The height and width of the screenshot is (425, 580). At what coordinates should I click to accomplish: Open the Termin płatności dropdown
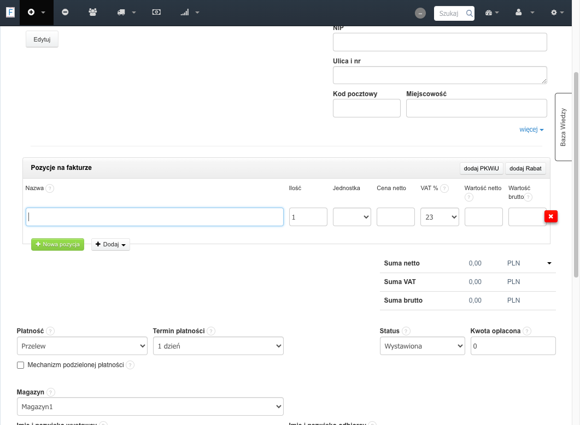(x=218, y=346)
